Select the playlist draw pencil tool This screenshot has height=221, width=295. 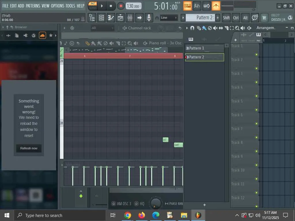point(199,28)
